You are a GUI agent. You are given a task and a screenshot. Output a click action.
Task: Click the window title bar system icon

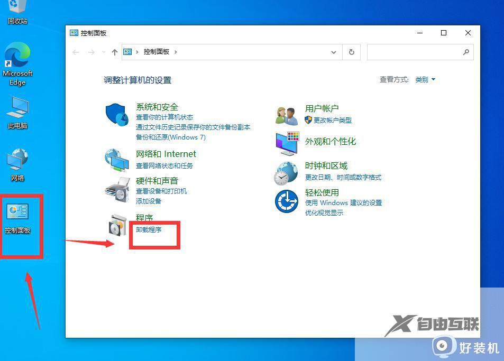pyautogui.click(x=73, y=32)
